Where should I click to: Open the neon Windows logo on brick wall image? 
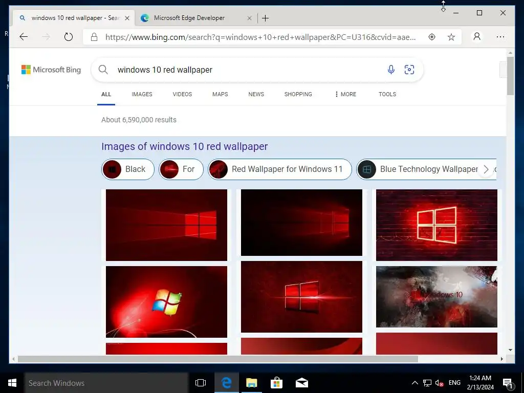pos(436,225)
